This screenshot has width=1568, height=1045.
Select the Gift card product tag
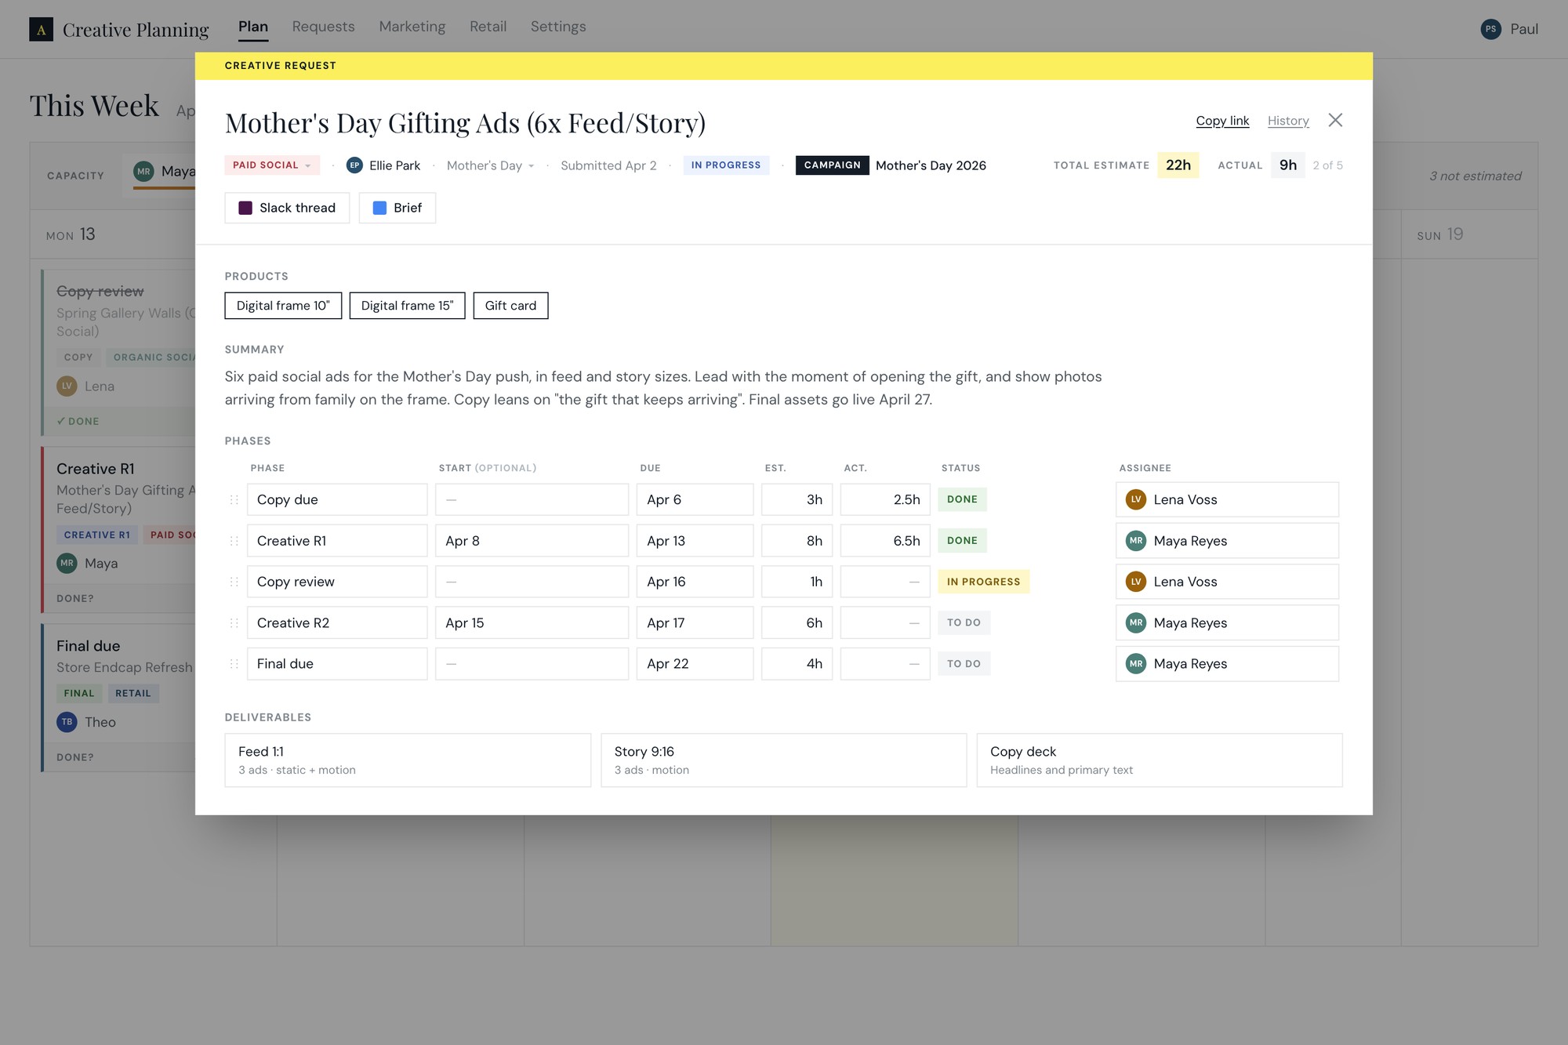pyautogui.click(x=510, y=306)
